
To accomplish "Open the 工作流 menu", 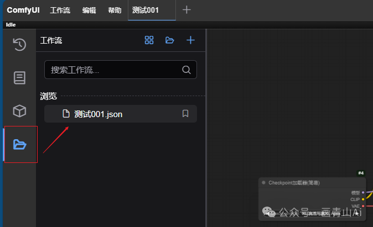I will point(60,10).
